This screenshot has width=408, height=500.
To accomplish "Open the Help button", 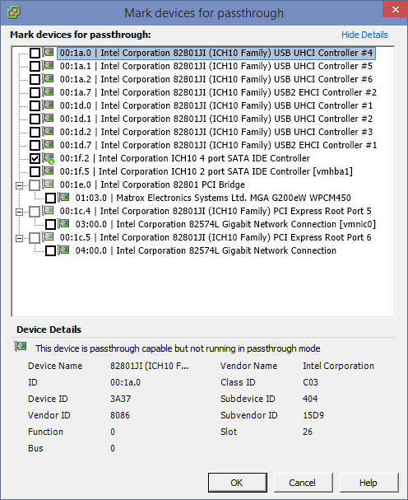I will click(x=369, y=483).
